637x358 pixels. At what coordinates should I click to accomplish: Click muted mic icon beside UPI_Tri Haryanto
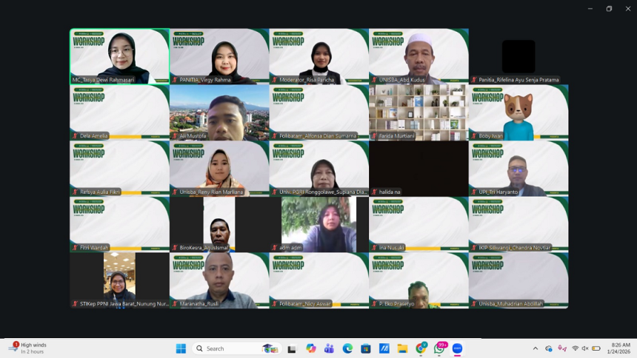coord(474,192)
